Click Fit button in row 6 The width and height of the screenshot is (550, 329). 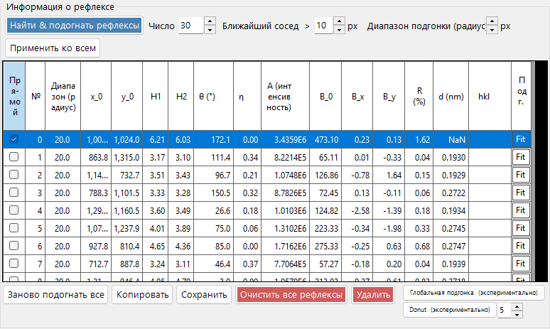pos(521,246)
